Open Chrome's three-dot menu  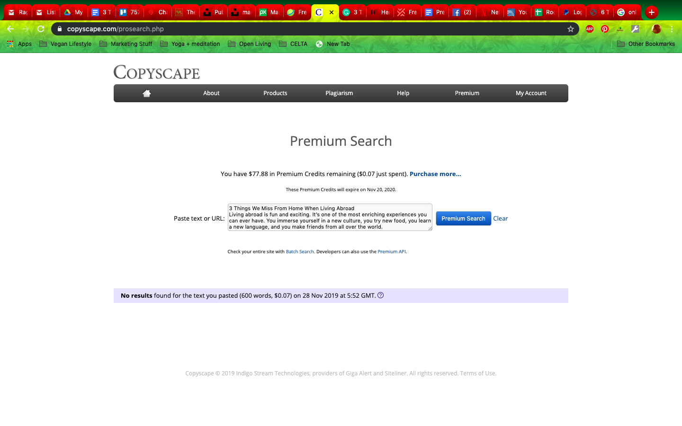click(672, 29)
